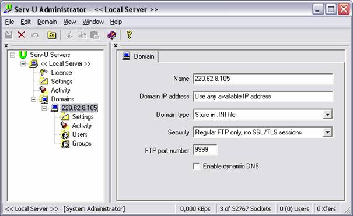Click the save toolbar icon
Screen dimensions: 353x216
pyautogui.click(x=9, y=35)
